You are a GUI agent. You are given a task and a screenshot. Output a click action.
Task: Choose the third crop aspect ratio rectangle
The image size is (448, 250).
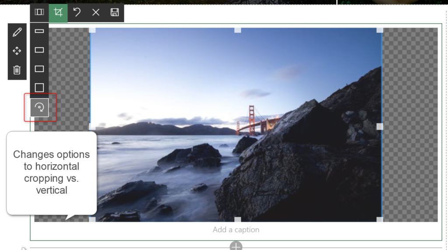click(x=39, y=69)
